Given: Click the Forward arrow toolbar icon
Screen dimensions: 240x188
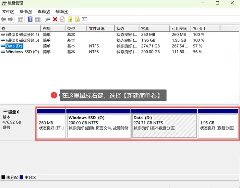Looking at the screenshot, I should click(10, 19).
